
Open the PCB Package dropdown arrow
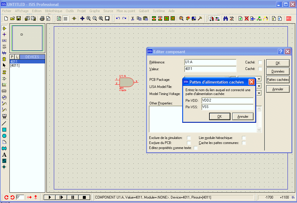[x=259, y=79]
